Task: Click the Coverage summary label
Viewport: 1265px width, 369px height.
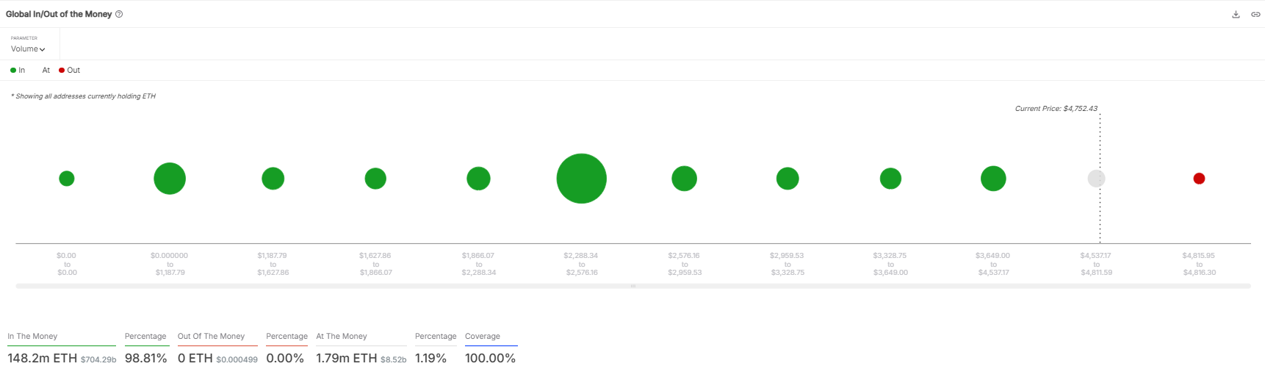Action: (x=483, y=337)
